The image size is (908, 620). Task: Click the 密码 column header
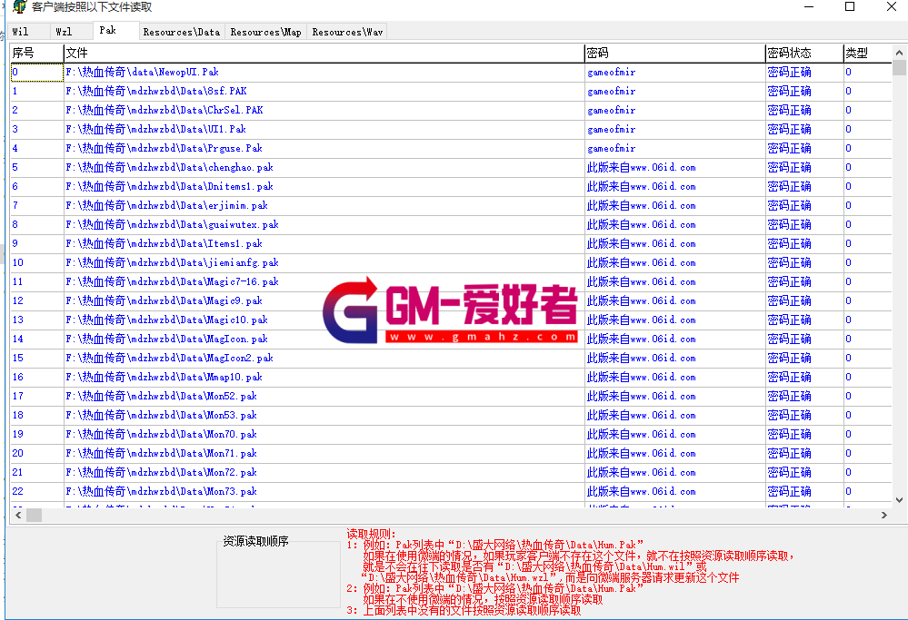pyautogui.click(x=674, y=54)
